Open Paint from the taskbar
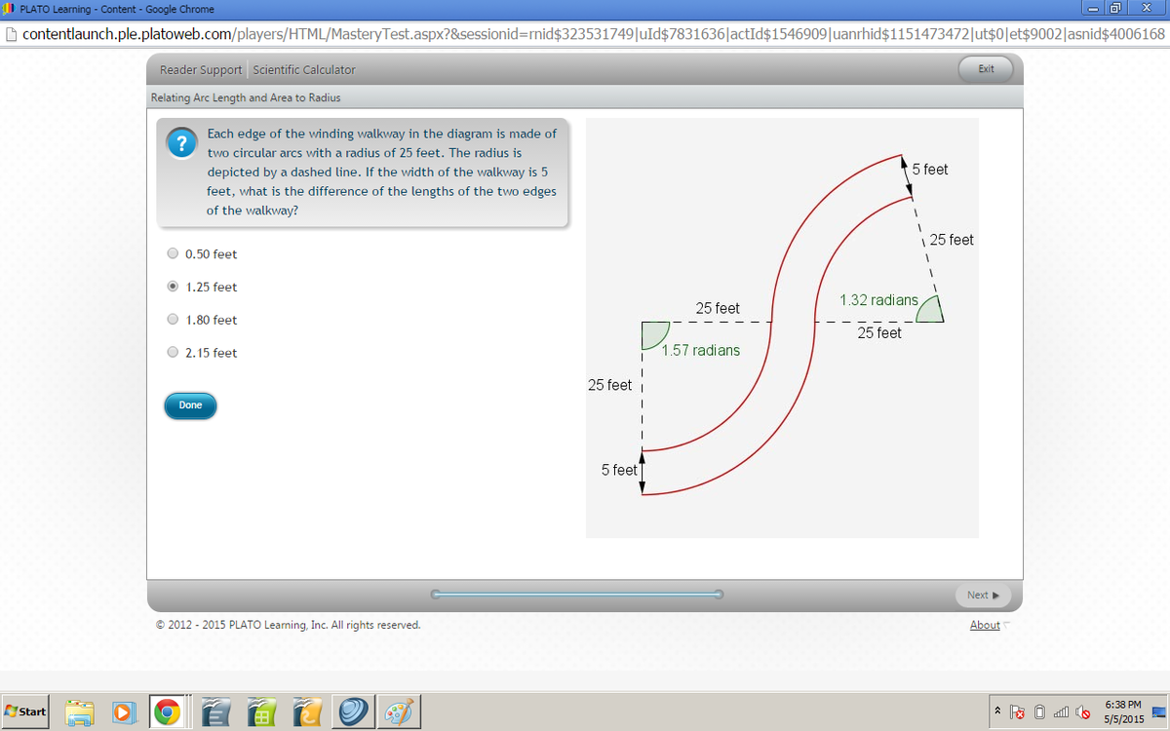The image size is (1170, 731). [x=398, y=712]
